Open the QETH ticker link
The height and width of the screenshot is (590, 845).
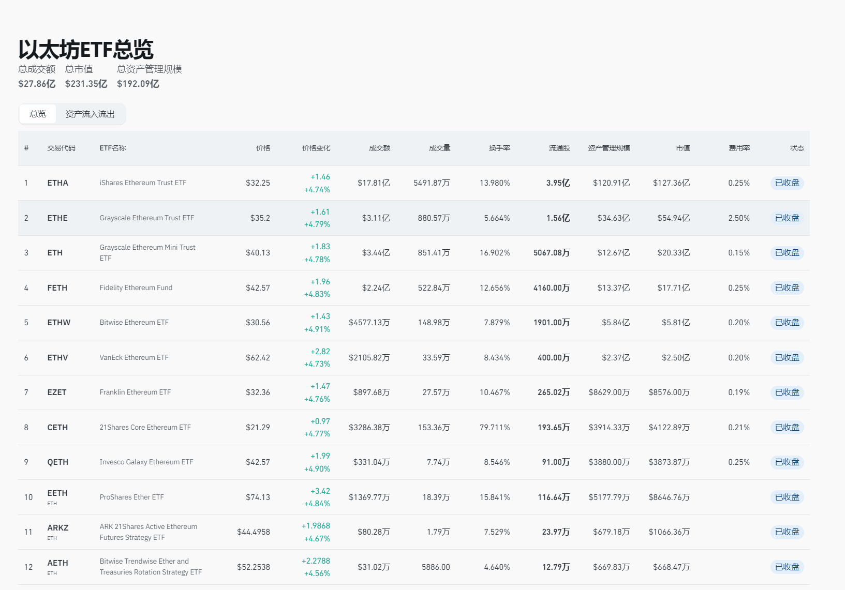58,462
